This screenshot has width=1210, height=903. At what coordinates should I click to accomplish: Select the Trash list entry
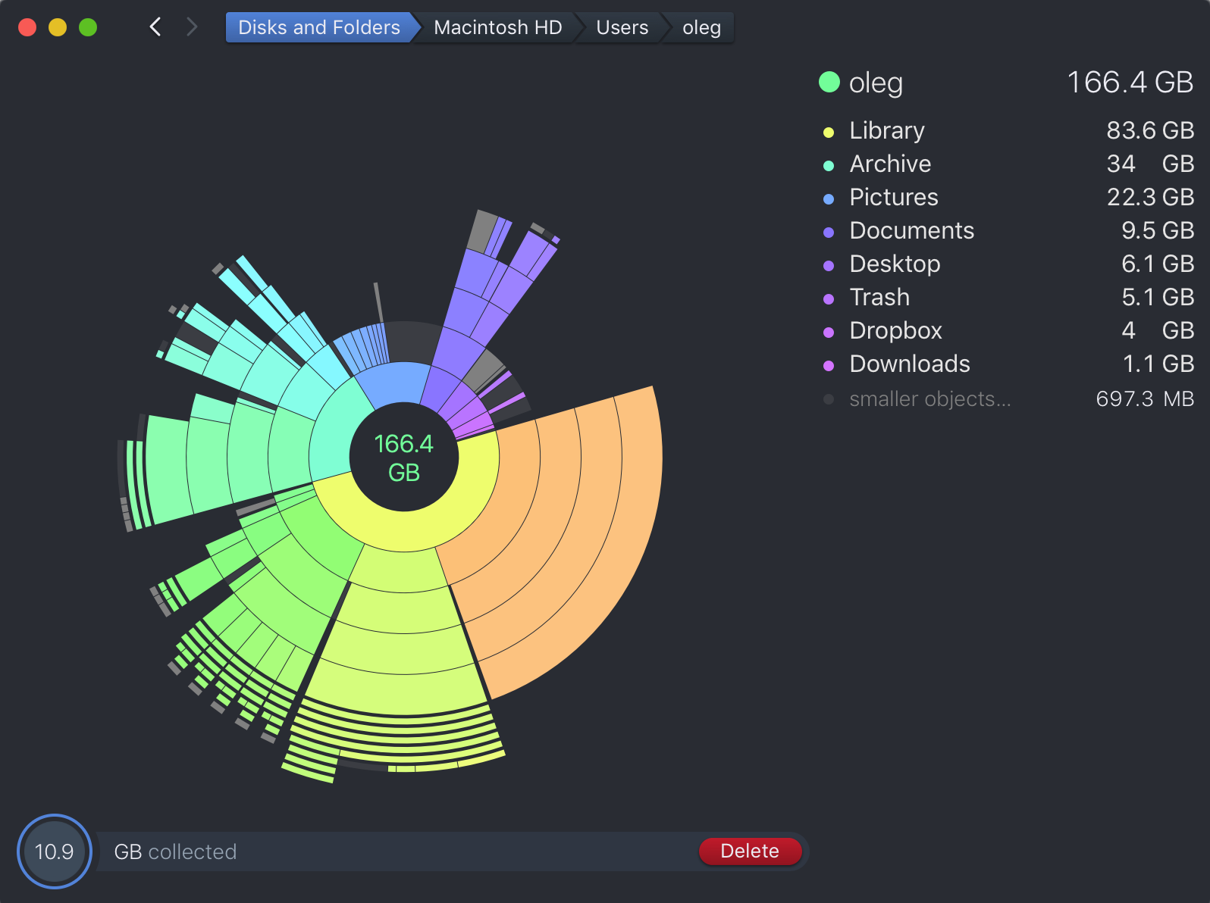tap(879, 297)
